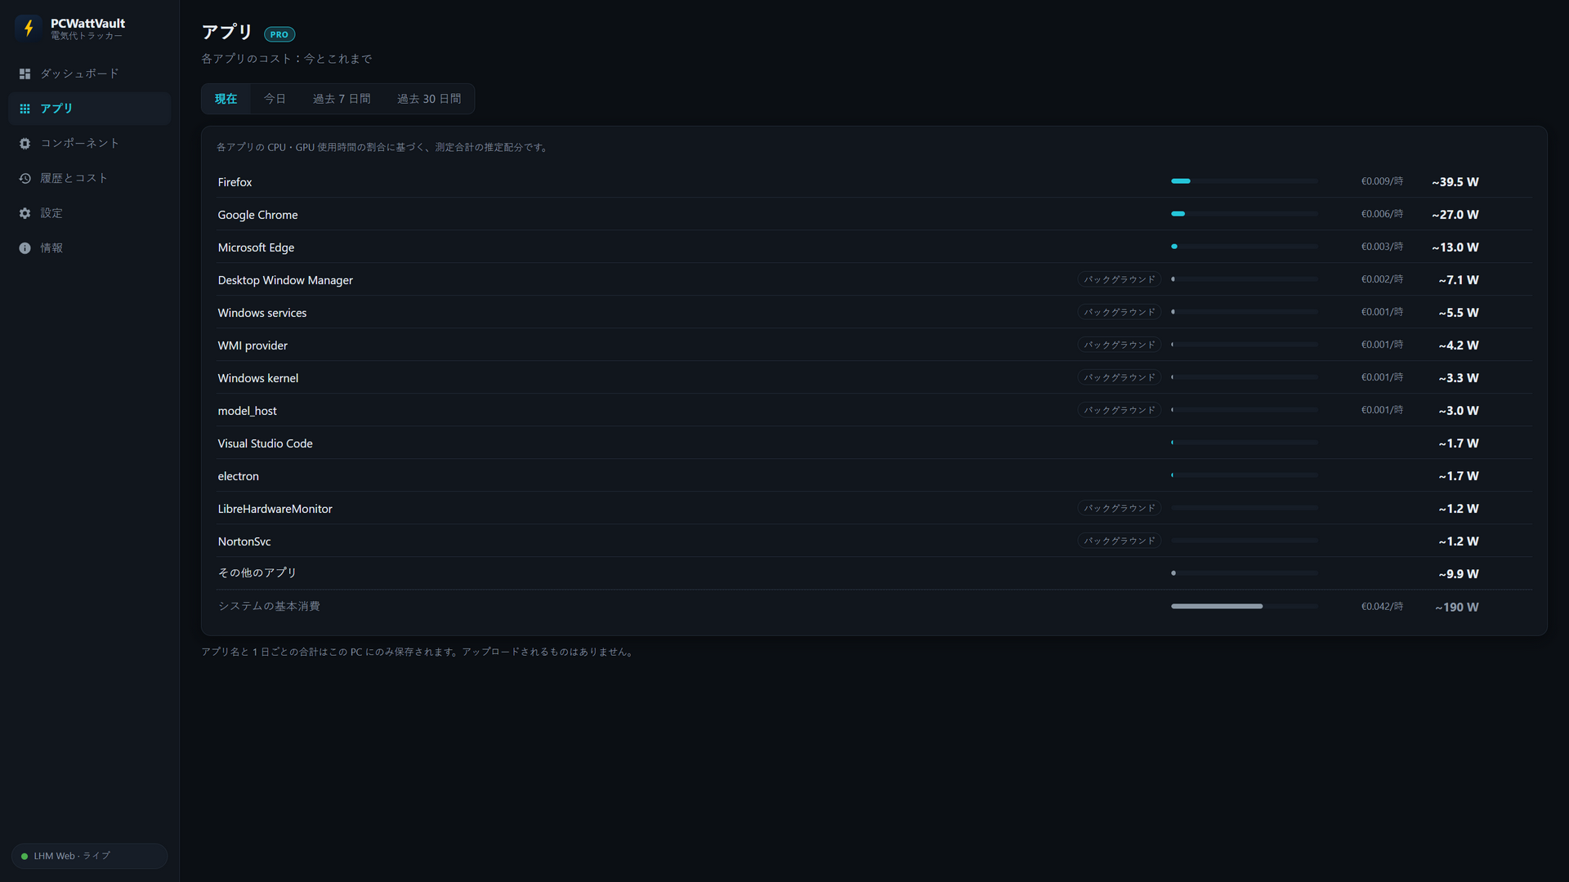Click the 設定 gear icon
The image size is (1569, 882).
[25, 213]
